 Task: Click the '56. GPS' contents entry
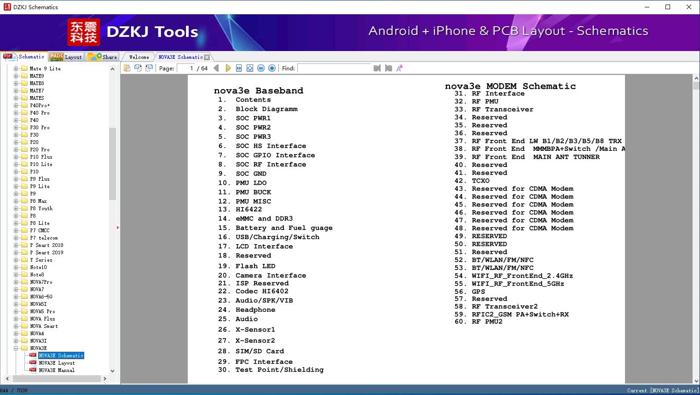click(470, 292)
